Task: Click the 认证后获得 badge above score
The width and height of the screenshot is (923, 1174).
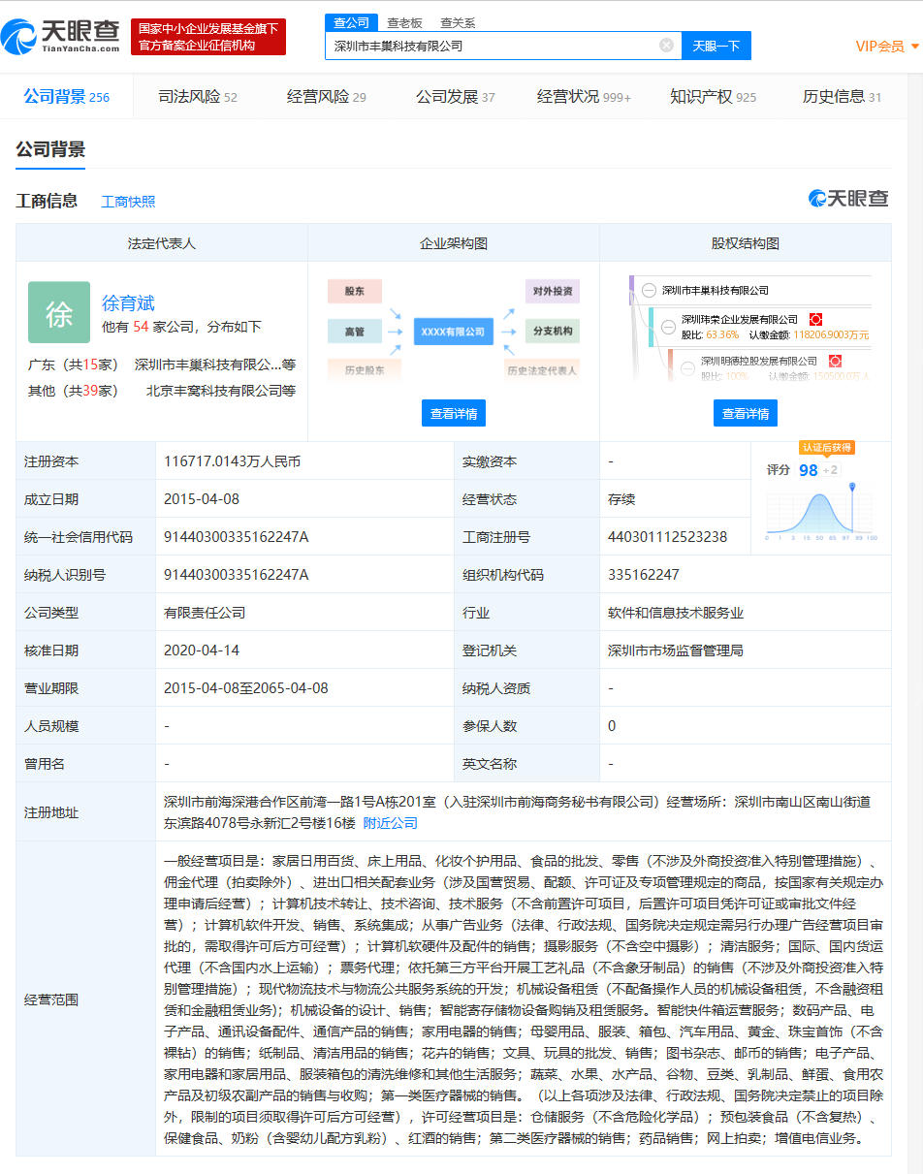Action: point(826,447)
